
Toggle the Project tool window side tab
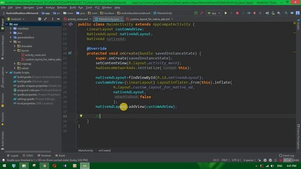pos(2,24)
